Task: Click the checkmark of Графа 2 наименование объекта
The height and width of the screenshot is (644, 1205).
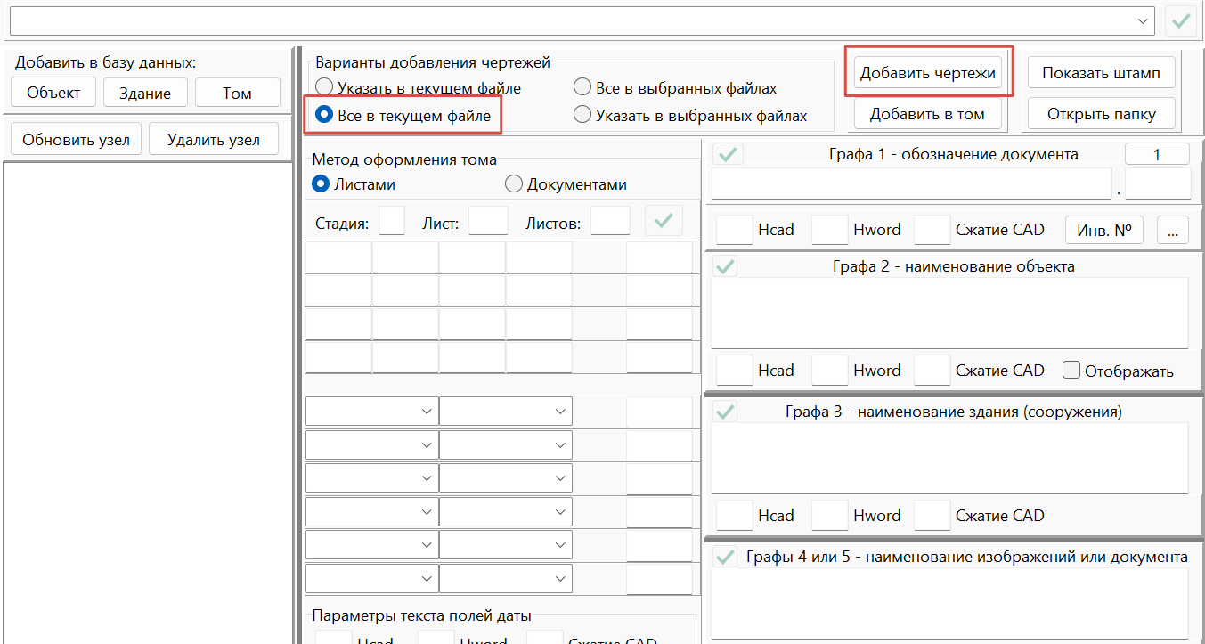Action: pos(726,266)
